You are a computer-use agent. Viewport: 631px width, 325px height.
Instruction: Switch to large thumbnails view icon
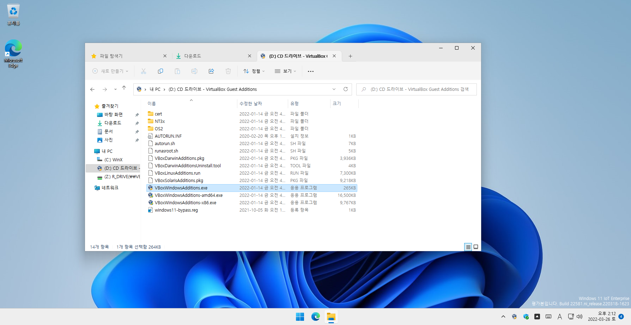476,247
